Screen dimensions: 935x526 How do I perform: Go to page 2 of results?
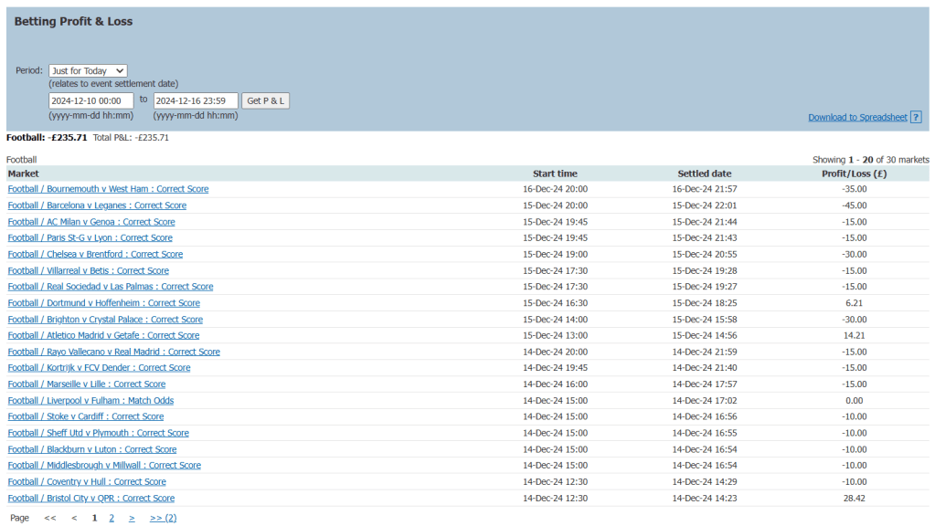tap(112, 518)
